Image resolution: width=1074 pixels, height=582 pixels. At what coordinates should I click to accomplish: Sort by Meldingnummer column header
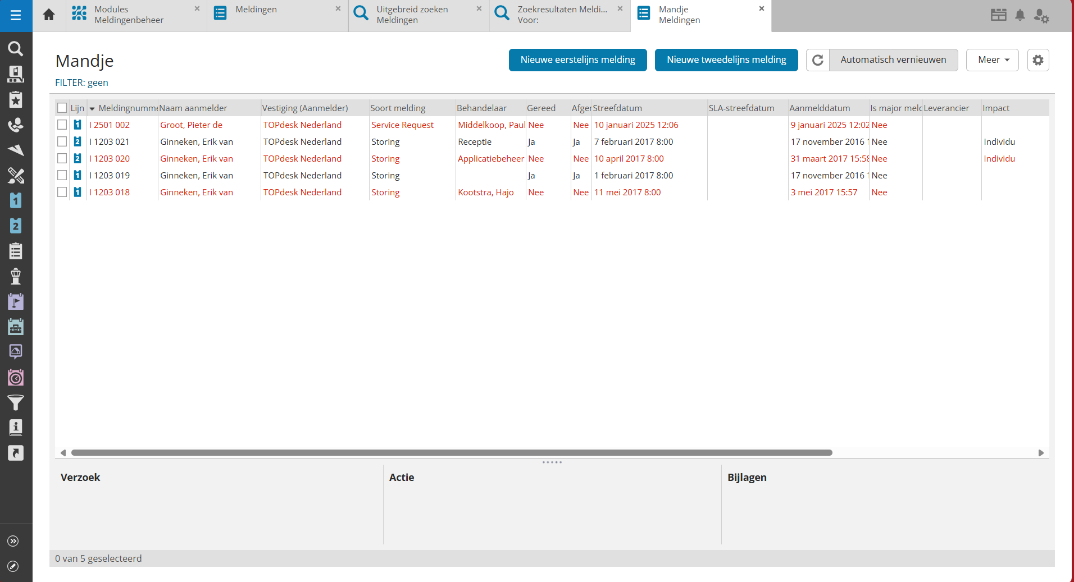tap(127, 108)
